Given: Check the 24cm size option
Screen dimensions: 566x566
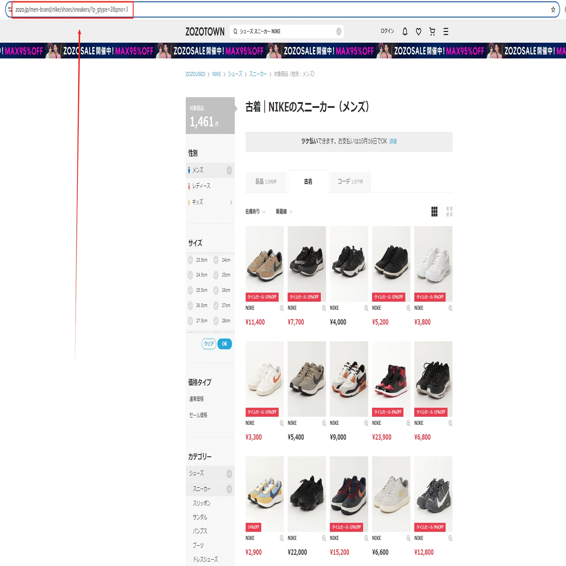Looking at the screenshot, I should point(216,260).
